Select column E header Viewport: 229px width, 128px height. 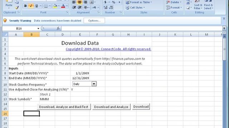click(x=80, y=34)
